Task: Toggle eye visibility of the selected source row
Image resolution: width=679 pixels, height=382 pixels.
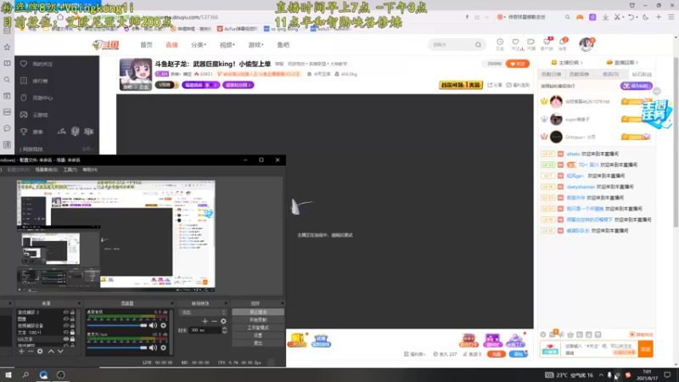Action: tap(66, 339)
